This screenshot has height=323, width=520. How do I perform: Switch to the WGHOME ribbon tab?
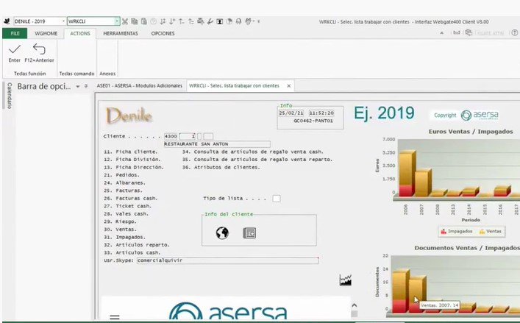pos(46,34)
